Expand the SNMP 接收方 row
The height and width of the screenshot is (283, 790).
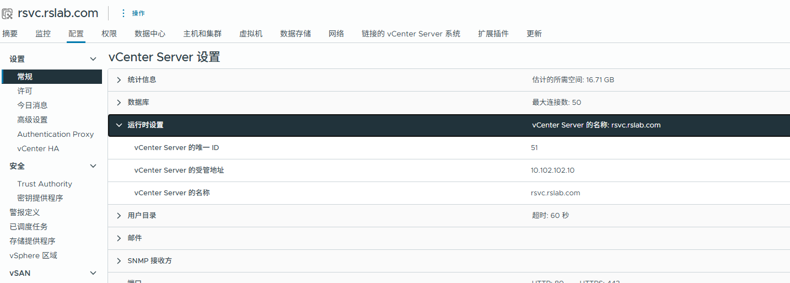[119, 261]
